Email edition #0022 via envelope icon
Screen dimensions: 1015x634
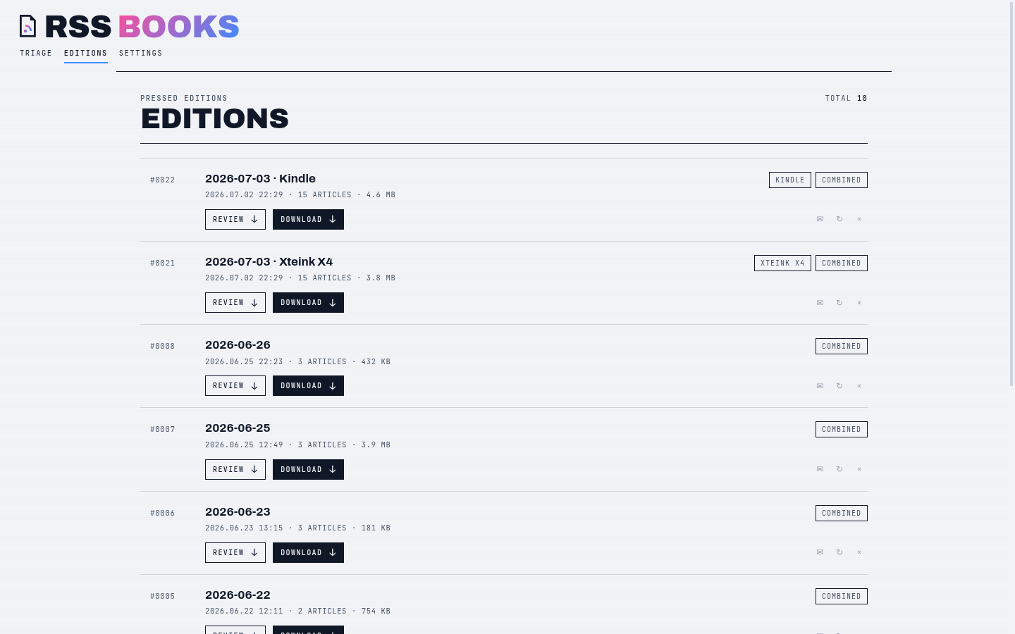[x=820, y=219]
